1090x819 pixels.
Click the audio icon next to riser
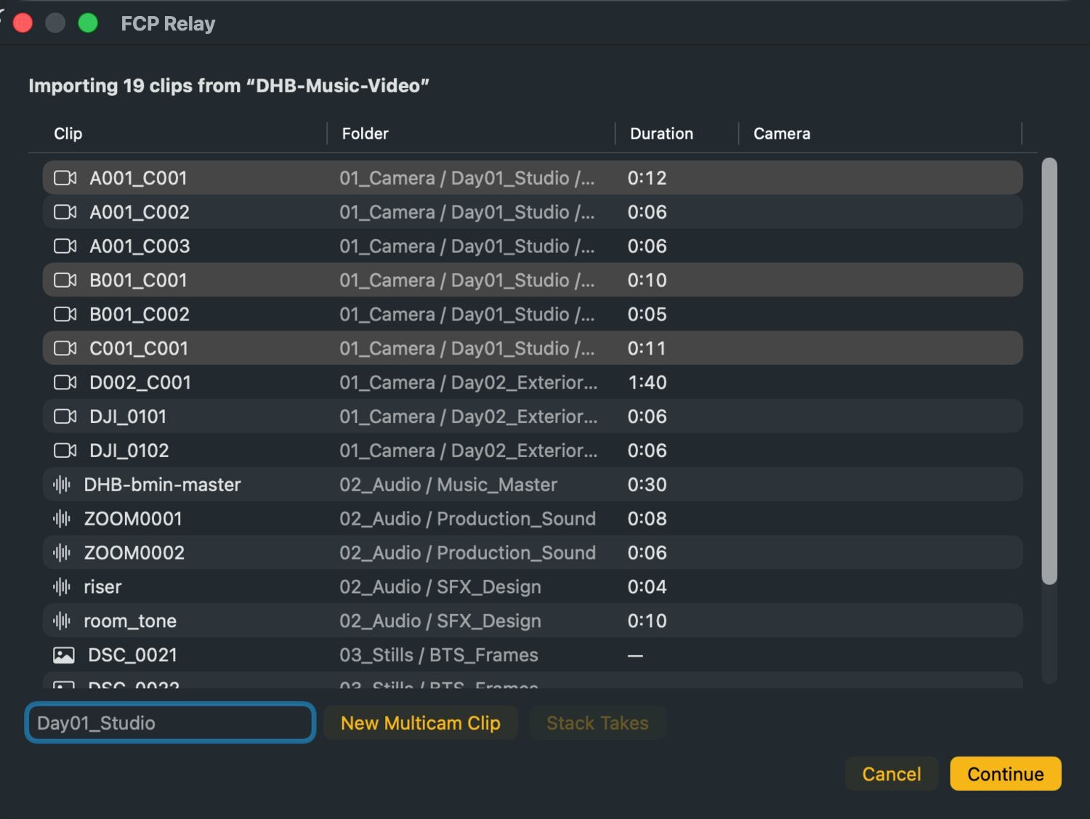tap(62, 587)
